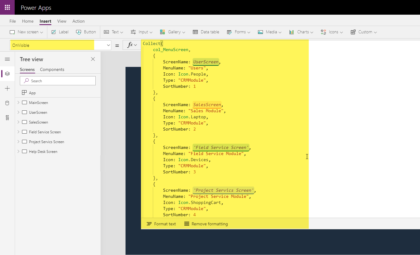Open the Tree view layers icon
This screenshot has width=420, height=255.
click(7, 74)
